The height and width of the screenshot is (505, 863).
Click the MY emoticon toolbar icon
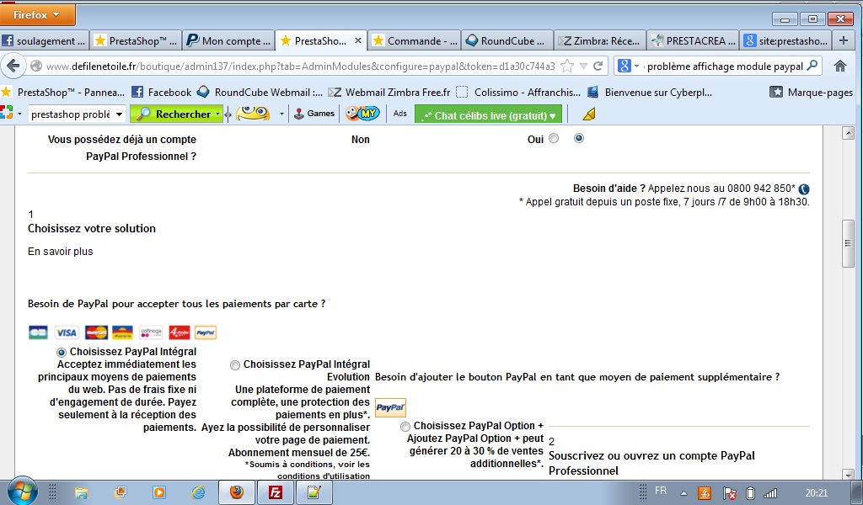pos(362,114)
